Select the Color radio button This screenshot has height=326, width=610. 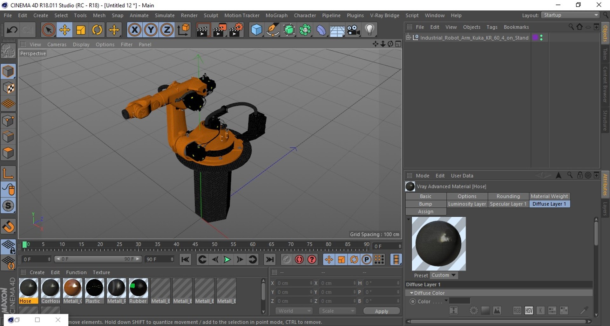tap(413, 301)
